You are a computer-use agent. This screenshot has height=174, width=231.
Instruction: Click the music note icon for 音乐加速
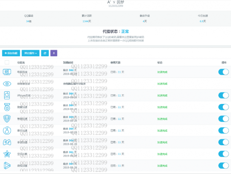coord(7,130)
